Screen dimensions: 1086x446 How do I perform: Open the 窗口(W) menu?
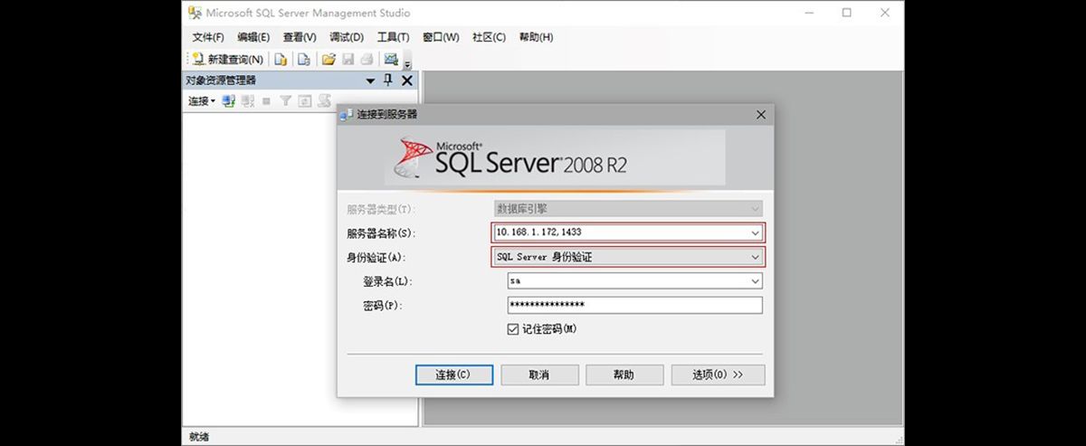[x=441, y=37]
